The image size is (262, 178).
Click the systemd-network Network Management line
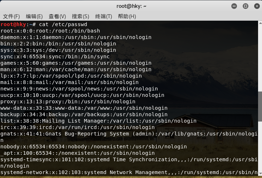click(x=129, y=172)
